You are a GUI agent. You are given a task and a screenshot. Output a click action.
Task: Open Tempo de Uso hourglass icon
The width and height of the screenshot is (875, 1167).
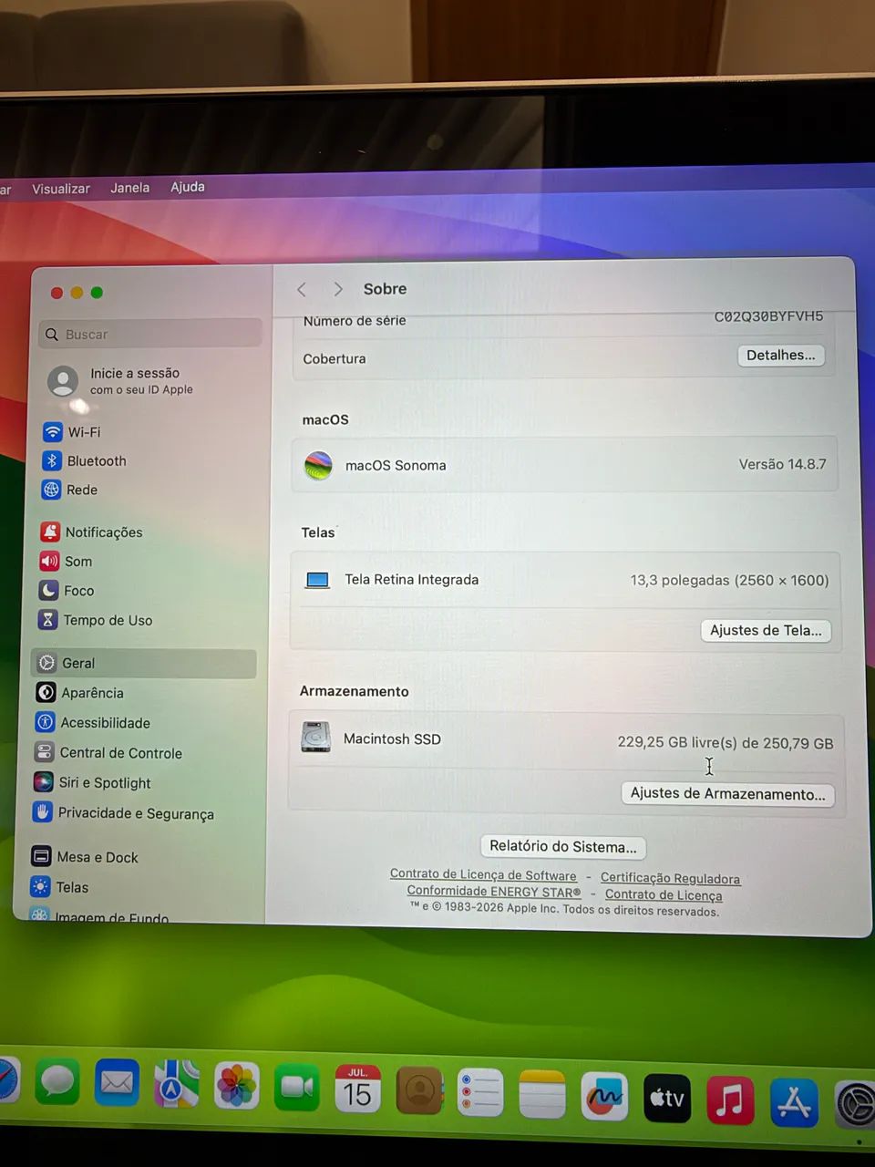(47, 619)
